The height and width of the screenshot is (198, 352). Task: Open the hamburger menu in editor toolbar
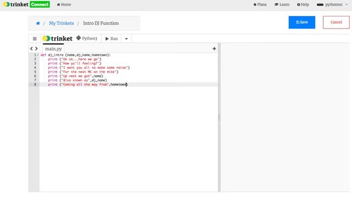coord(35,38)
